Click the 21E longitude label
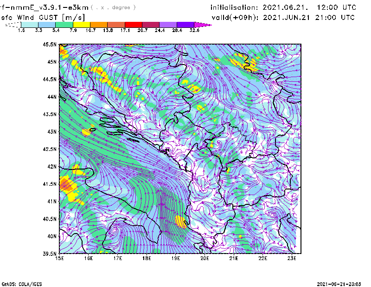The width and height of the screenshot is (371, 287). click(234, 258)
